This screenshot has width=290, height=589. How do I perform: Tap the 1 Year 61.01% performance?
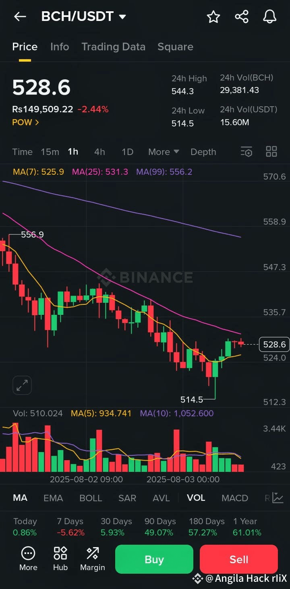click(x=247, y=527)
